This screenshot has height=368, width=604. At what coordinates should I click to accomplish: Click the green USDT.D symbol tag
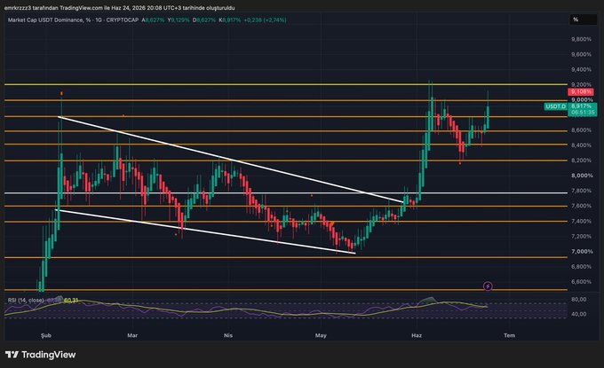coord(555,106)
